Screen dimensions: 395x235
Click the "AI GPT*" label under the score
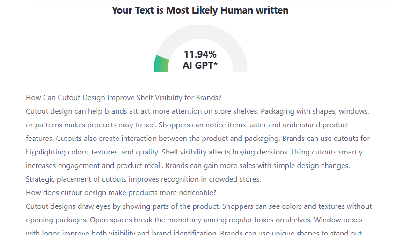tap(200, 66)
